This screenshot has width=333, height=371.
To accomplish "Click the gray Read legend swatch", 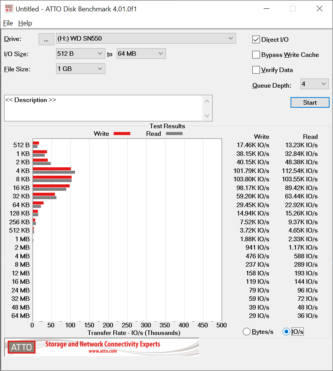I will 174,134.
